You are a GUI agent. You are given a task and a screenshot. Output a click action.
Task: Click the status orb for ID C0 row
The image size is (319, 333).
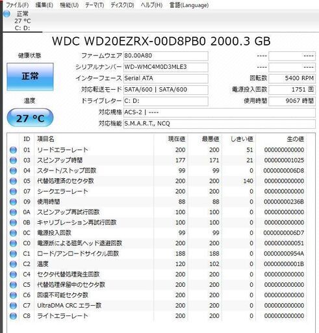click(x=13, y=243)
